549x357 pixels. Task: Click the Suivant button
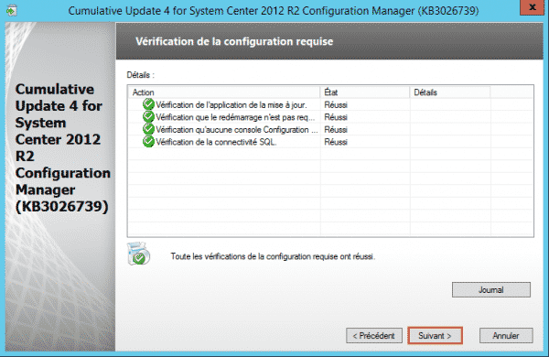pos(435,336)
